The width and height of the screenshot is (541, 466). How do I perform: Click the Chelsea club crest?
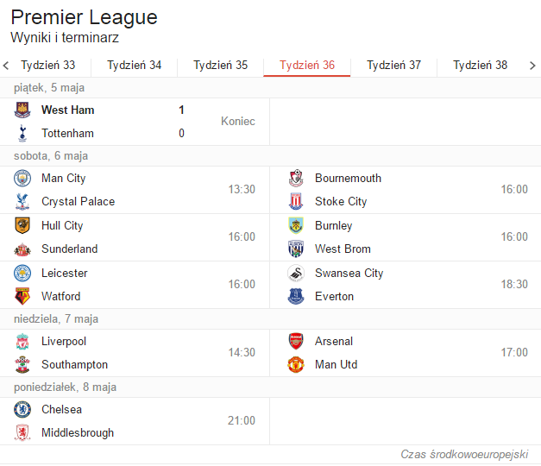pyautogui.click(x=22, y=409)
